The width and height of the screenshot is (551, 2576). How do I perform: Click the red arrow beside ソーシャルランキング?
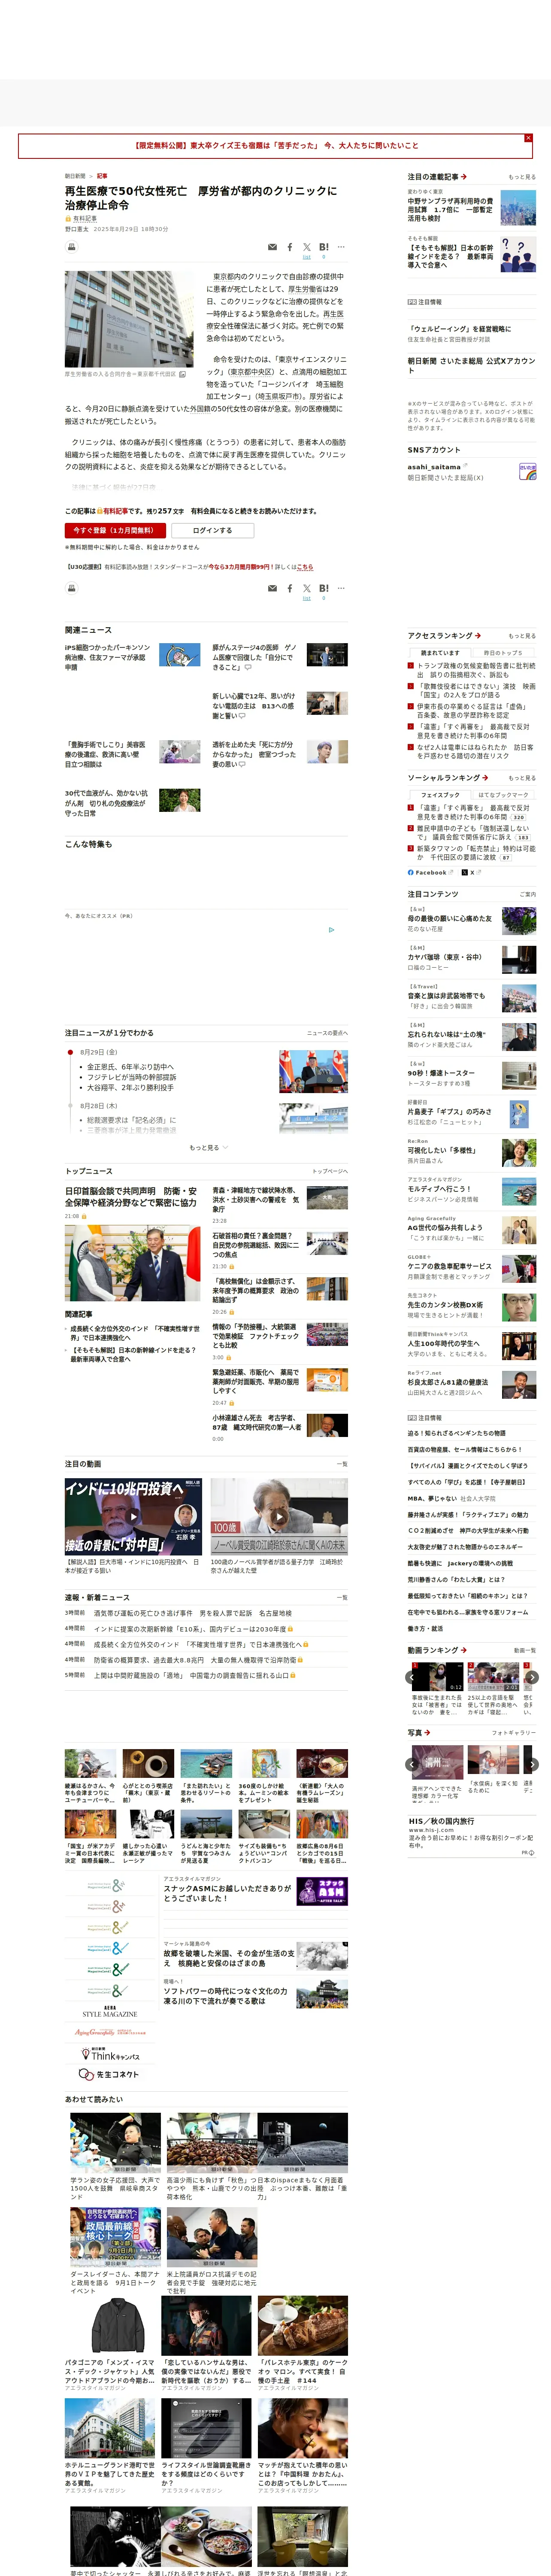(484, 777)
